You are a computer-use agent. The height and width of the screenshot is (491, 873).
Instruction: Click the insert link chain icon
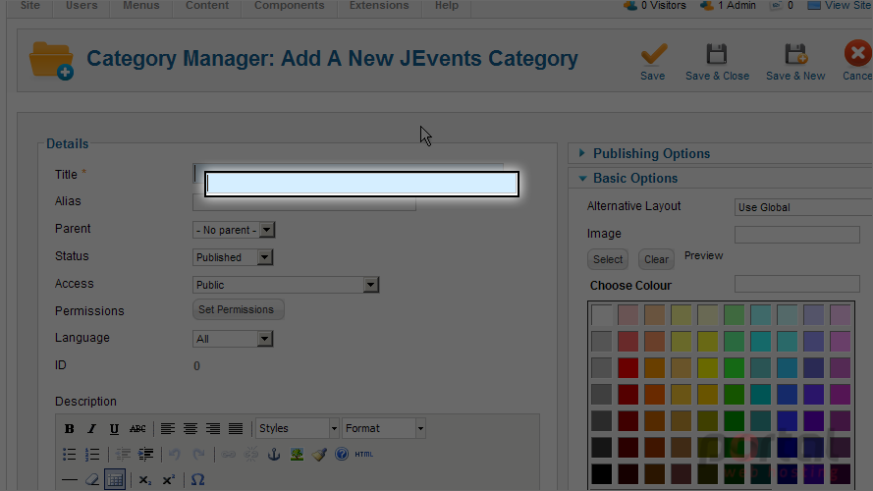tap(228, 455)
